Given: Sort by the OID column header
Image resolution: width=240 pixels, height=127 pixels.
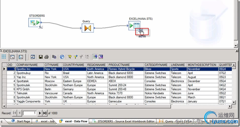Looking at the screenshot, I should [x=11, y=65].
